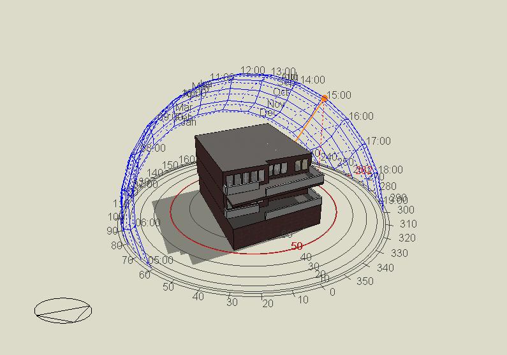This screenshot has width=507, height=355.
Task: Click the "80" azimuth label
Action: (x=117, y=245)
